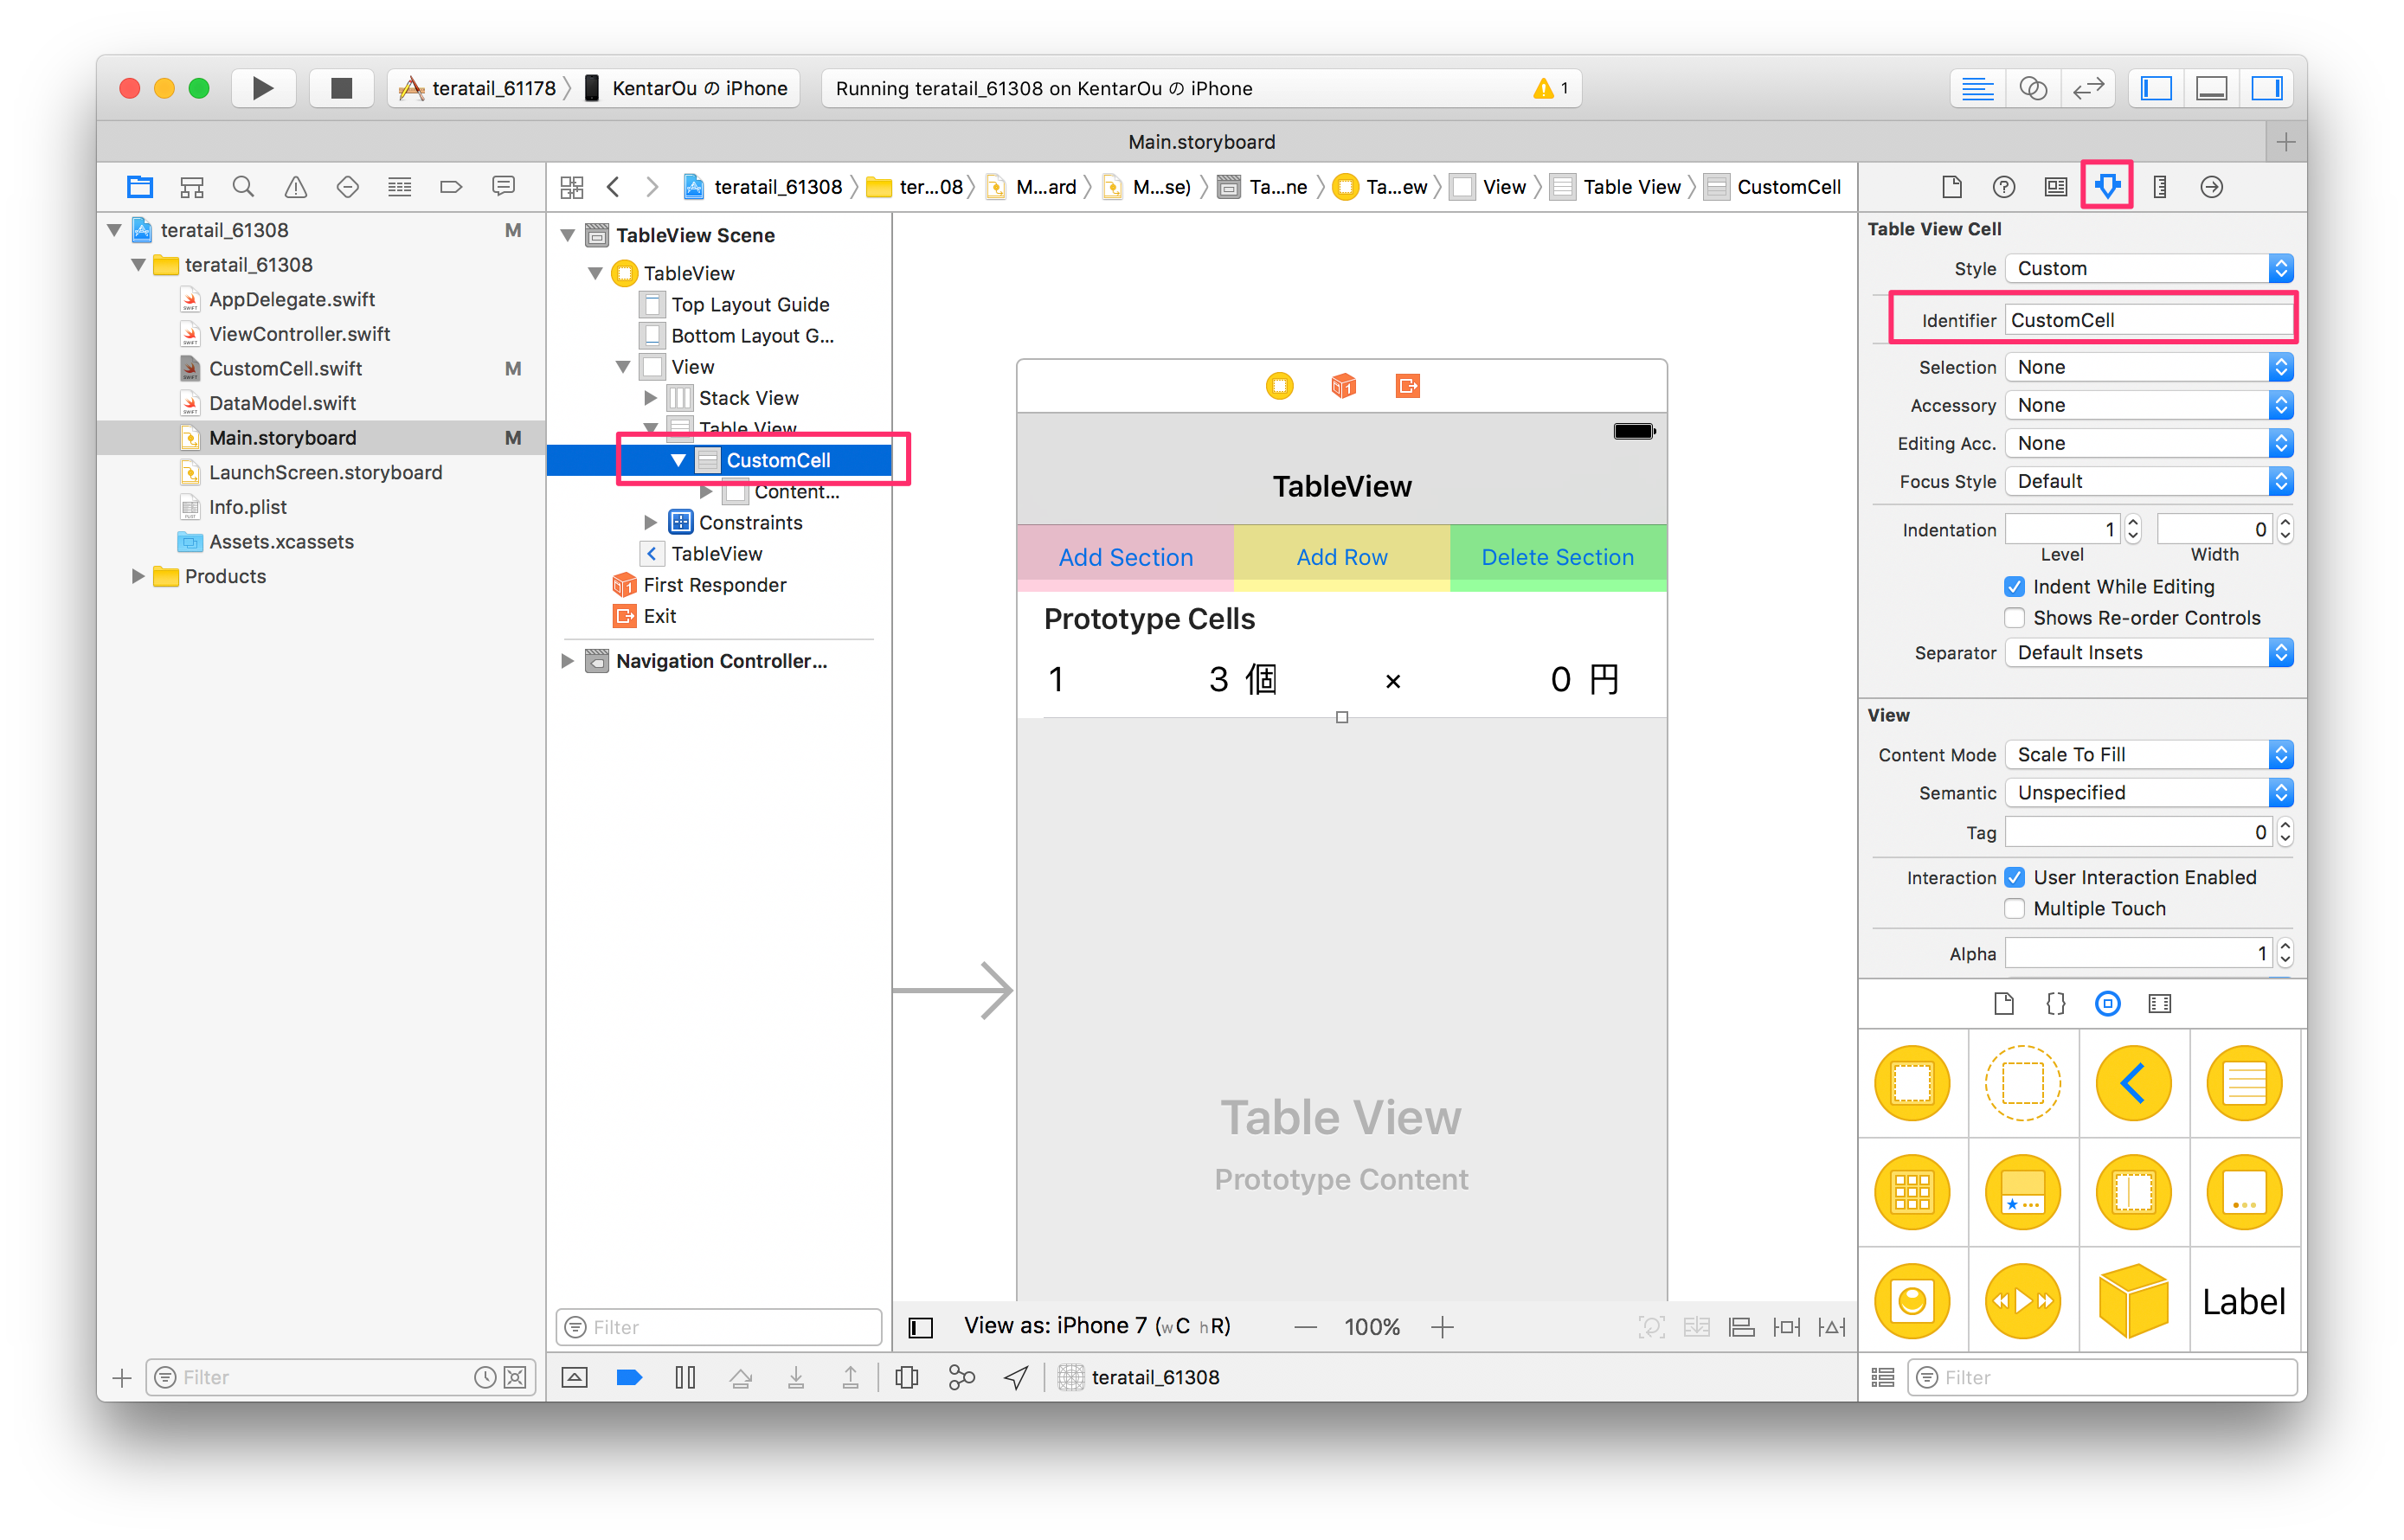Select CustomCell.swift in the project navigator
Viewport: 2404px width, 1540px height.
pos(285,368)
